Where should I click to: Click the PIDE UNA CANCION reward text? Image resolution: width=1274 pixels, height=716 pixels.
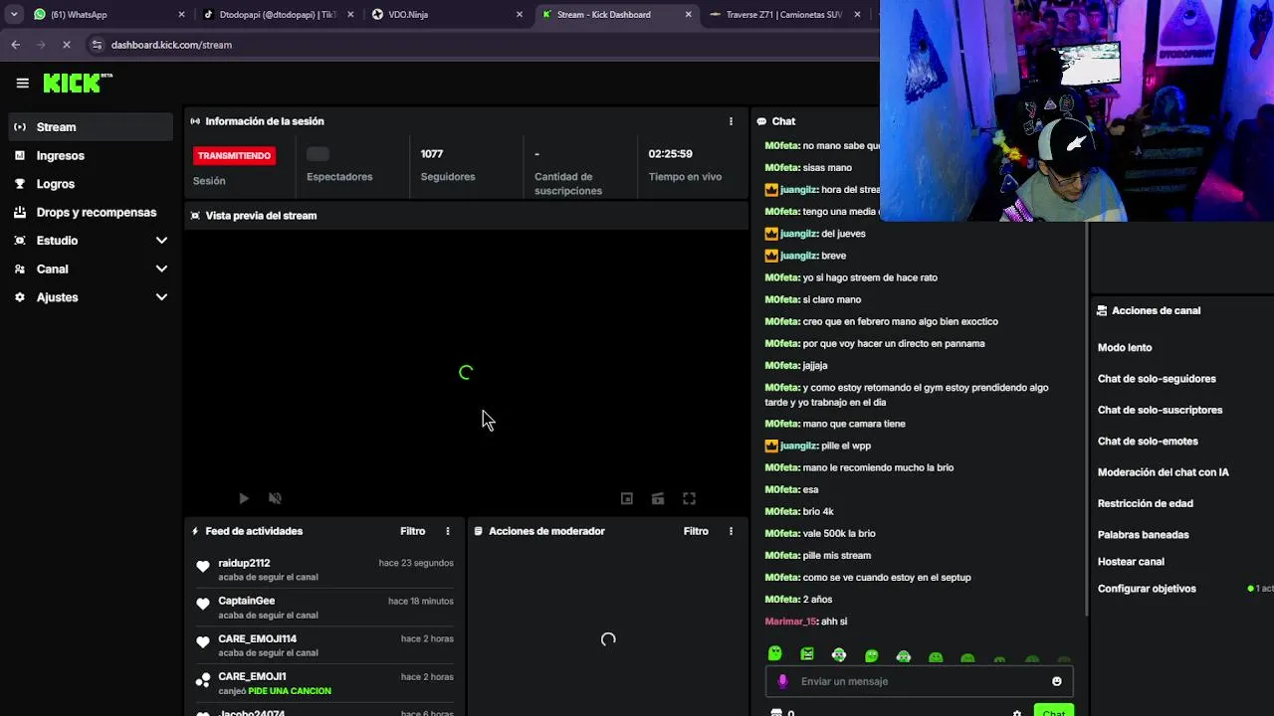pyautogui.click(x=290, y=691)
